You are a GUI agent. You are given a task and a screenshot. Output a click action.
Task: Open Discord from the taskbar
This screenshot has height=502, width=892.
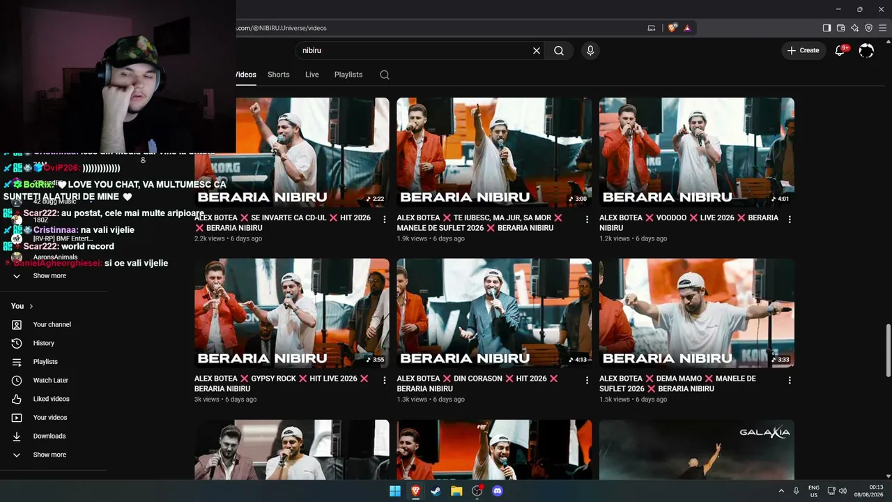(x=498, y=491)
